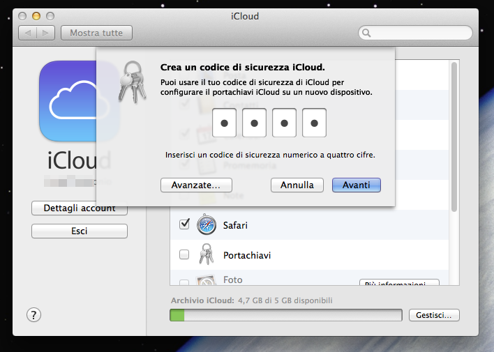Focus the third security code digit box
Screen dimensions: 494x352
[x=284, y=123]
